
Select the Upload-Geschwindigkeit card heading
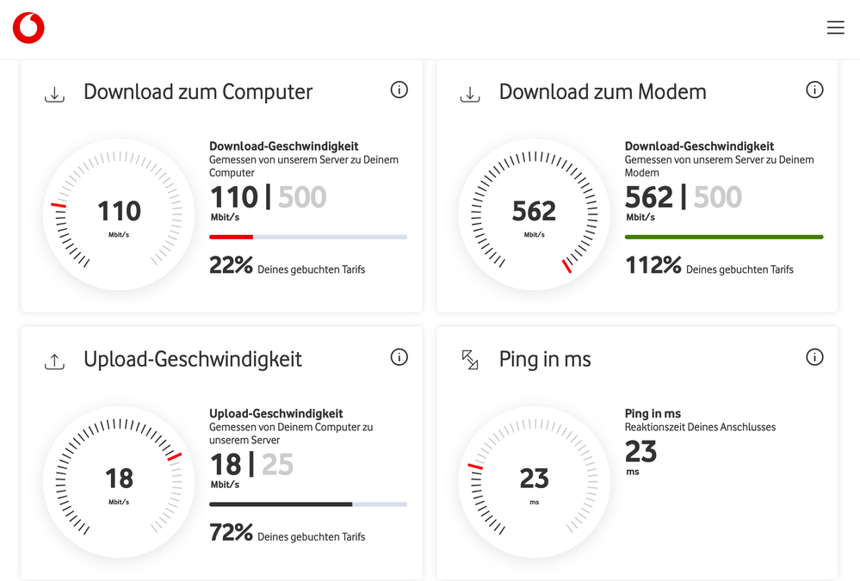tap(193, 360)
